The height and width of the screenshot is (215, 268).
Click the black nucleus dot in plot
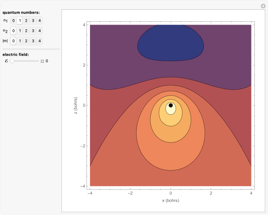pyautogui.click(x=171, y=105)
